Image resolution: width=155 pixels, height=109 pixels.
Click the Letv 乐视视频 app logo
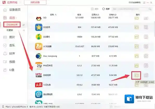pos(39,75)
